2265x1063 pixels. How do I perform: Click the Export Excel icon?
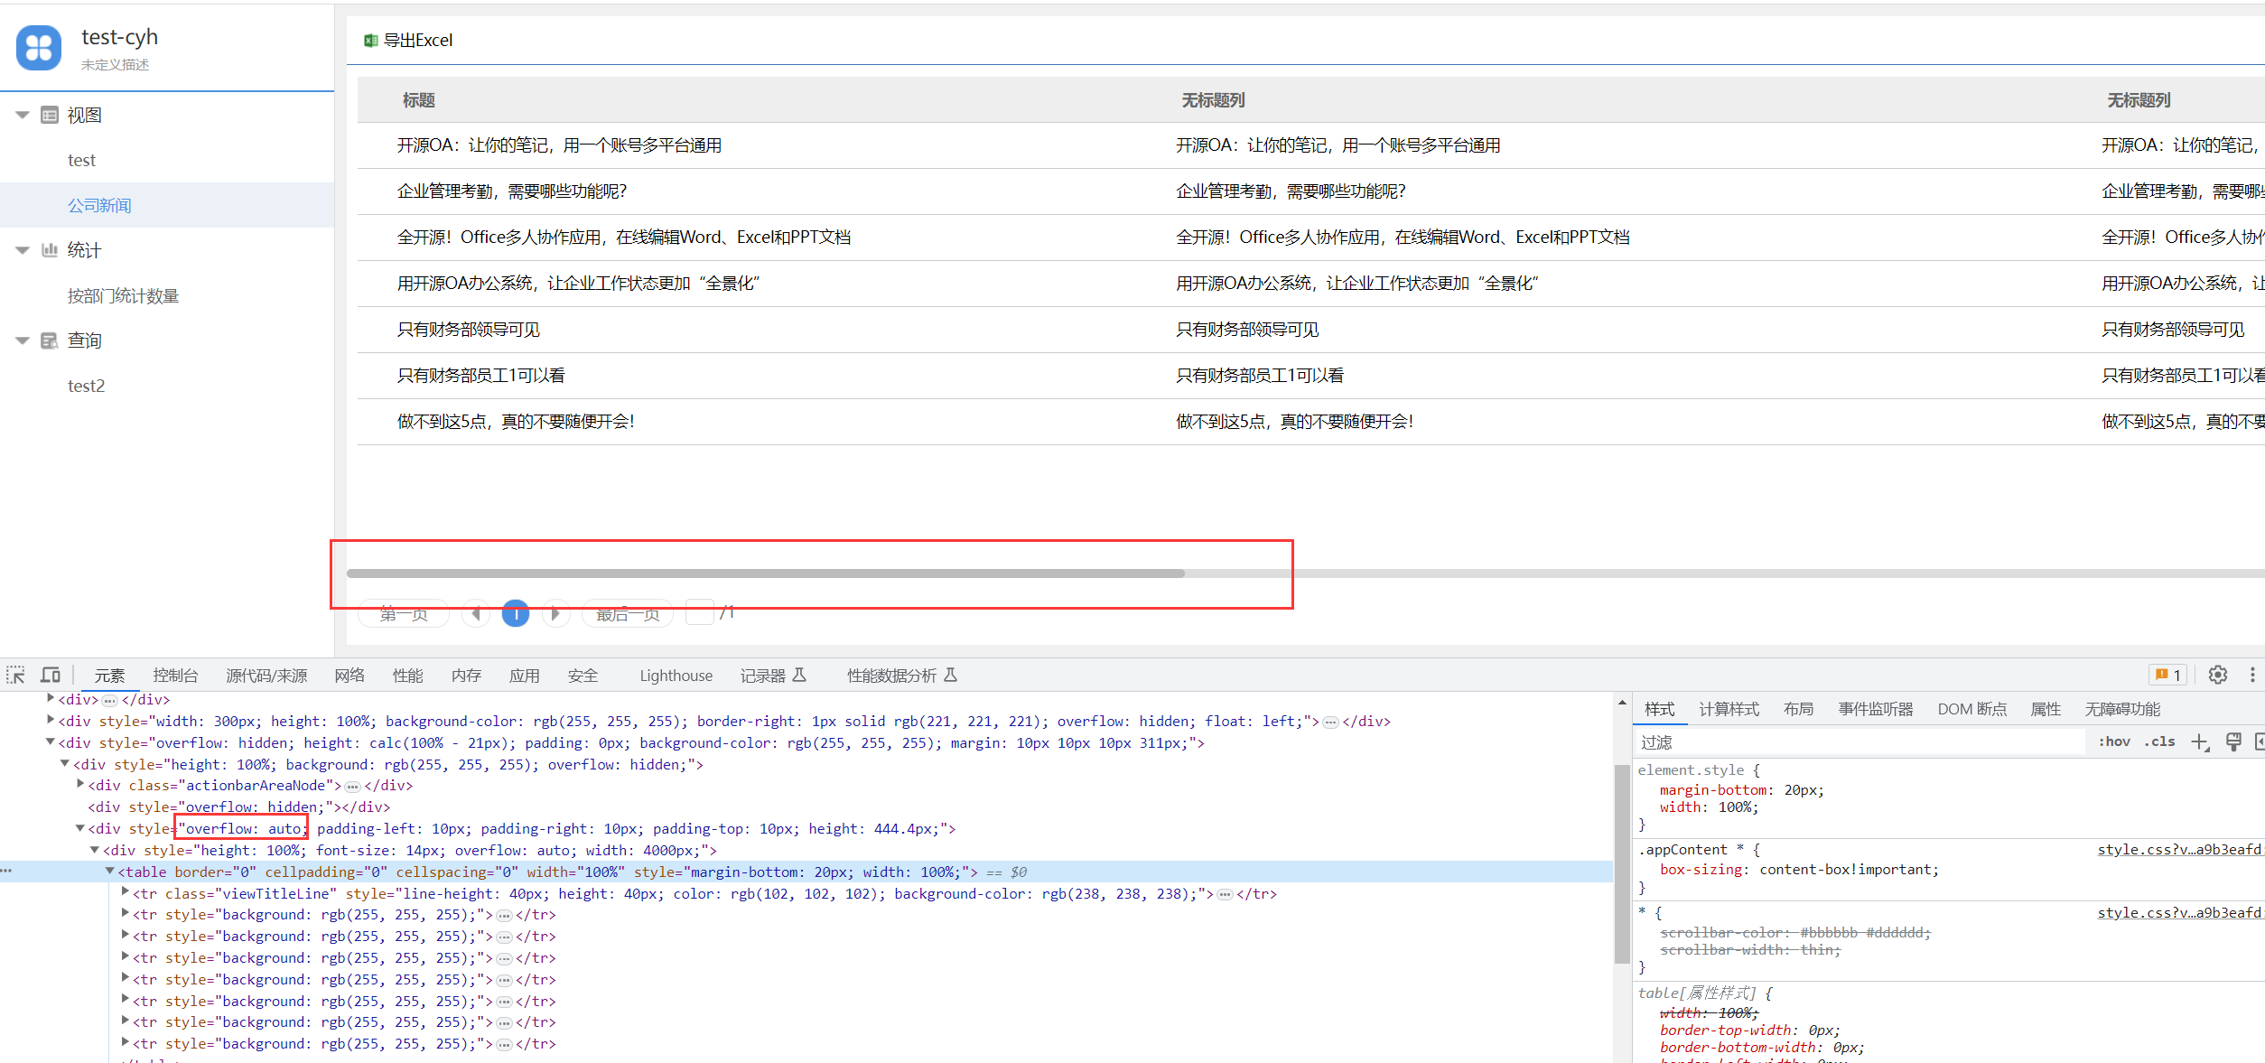tap(370, 41)
